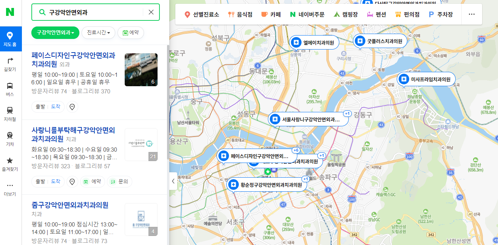Open 줌구강악안면외과치과의원 listing title
Image resolution: width=498 pixels, height=245 pixels.
70,205
